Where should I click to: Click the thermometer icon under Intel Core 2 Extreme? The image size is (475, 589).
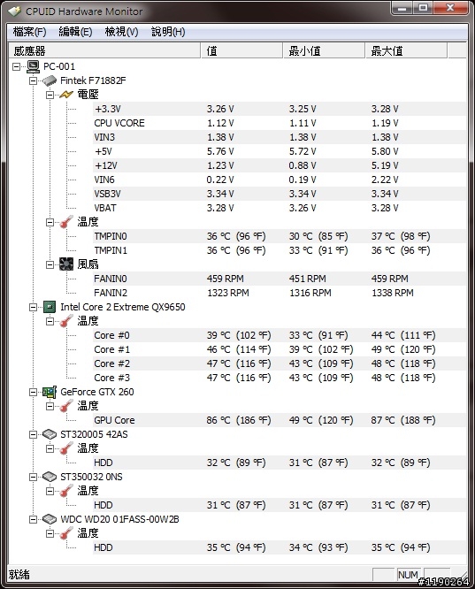click(x=66, y=321)
